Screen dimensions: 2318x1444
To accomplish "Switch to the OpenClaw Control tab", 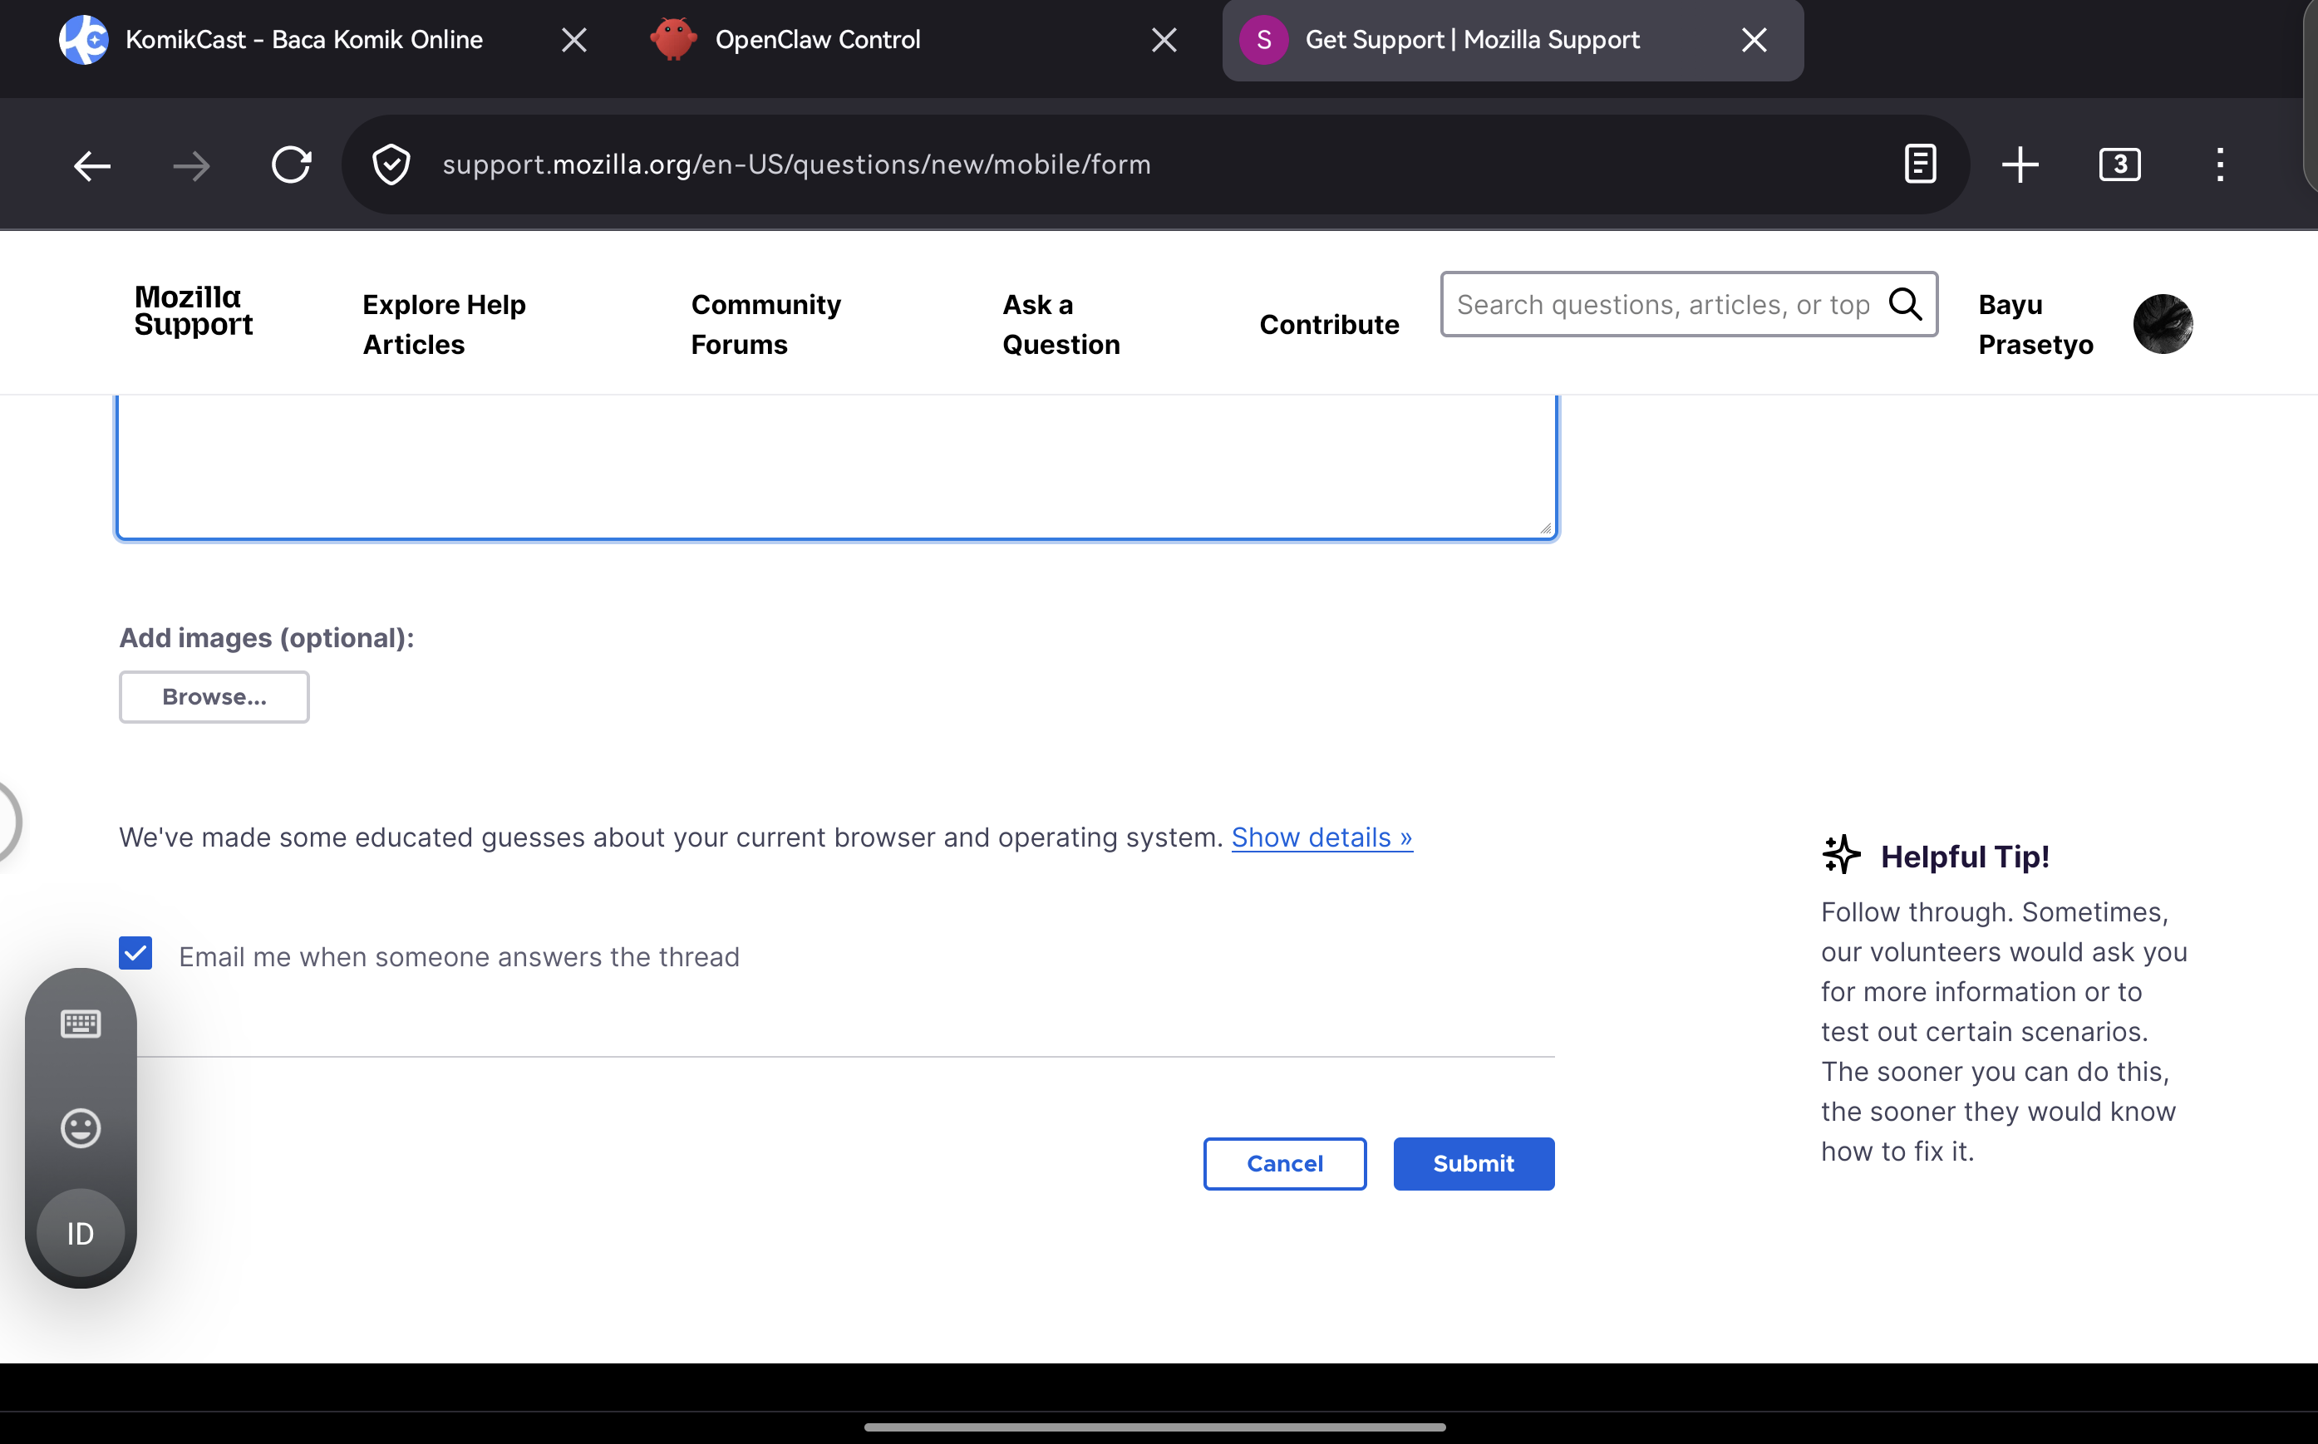I will tap(817, 40).
